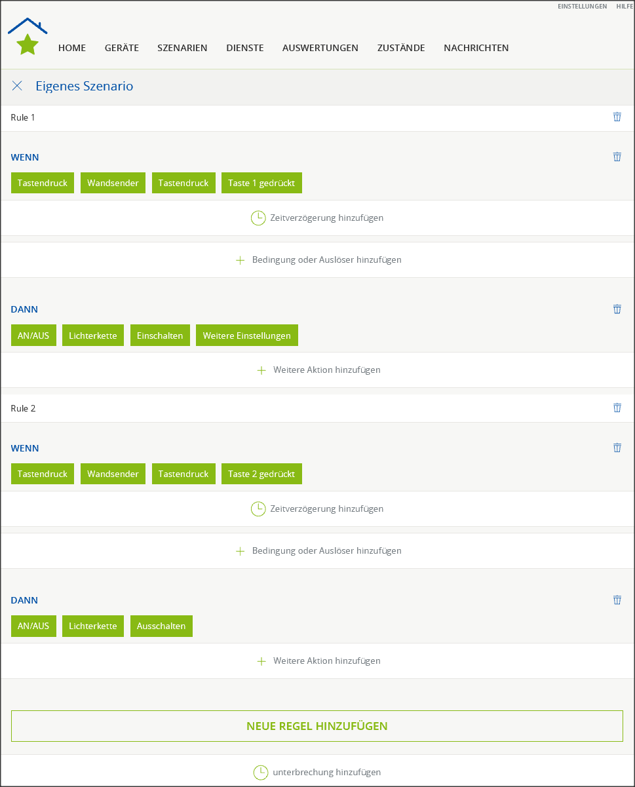Open the 'Taste 1 gedrückt' selector

(x=261, y=183)
